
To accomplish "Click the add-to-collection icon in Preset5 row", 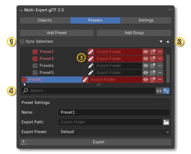I will [x=153, y=73].
